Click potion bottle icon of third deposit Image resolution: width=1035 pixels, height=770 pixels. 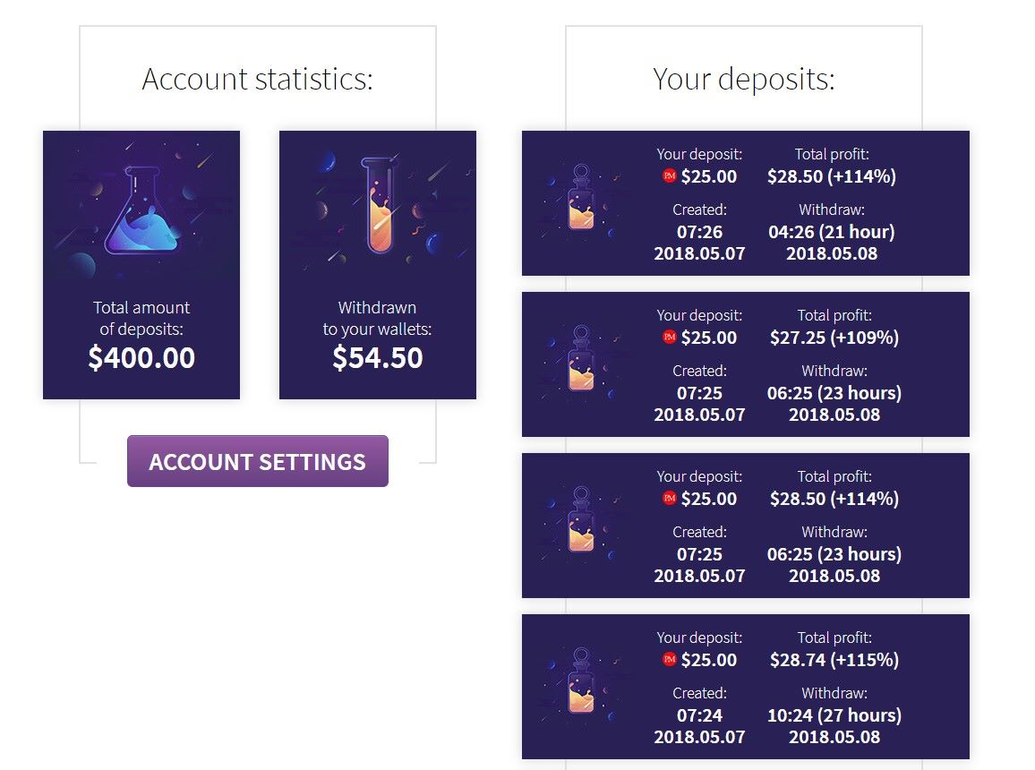581,519
